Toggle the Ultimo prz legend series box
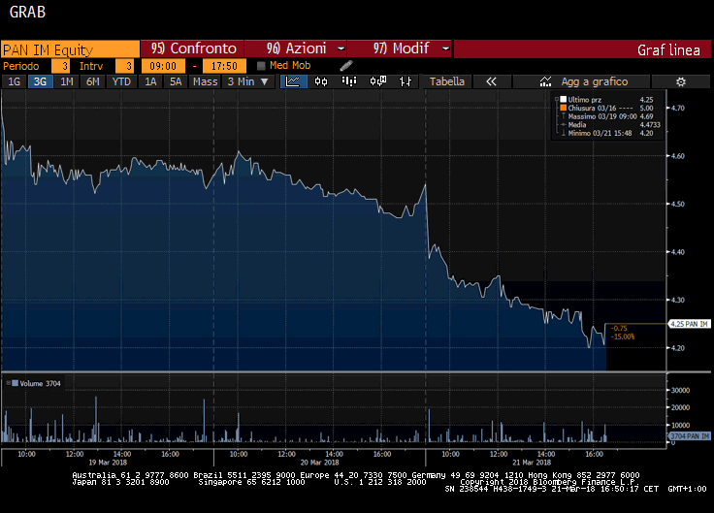 (564, 99)
